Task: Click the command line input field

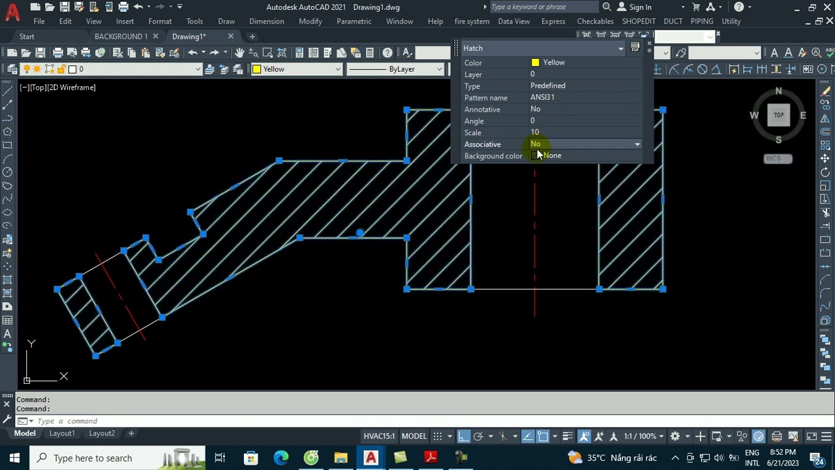Action: pos(417,421)
